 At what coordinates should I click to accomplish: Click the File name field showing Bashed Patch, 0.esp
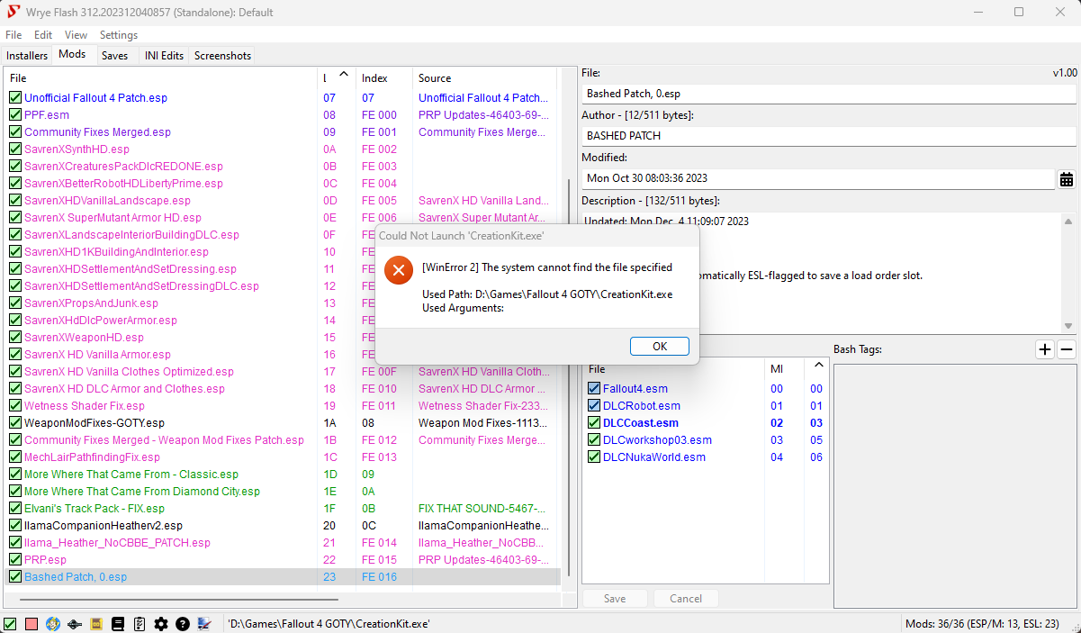point(829,94)
